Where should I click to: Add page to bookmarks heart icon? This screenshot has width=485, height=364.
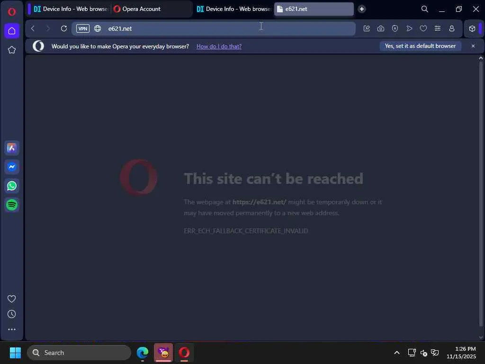pyautogui.click(x=423, y=28)
